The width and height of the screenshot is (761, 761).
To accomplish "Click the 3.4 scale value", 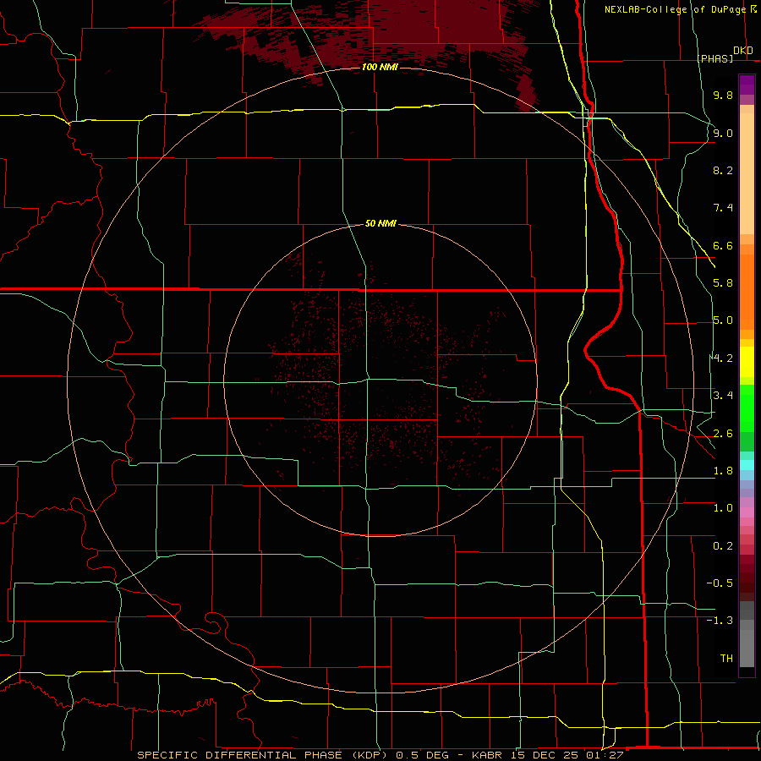I will tap(723, 396).
